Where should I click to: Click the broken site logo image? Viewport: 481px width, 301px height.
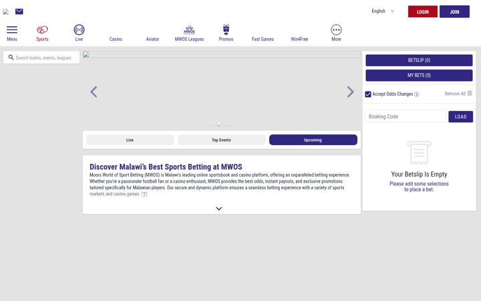[5, 11]
